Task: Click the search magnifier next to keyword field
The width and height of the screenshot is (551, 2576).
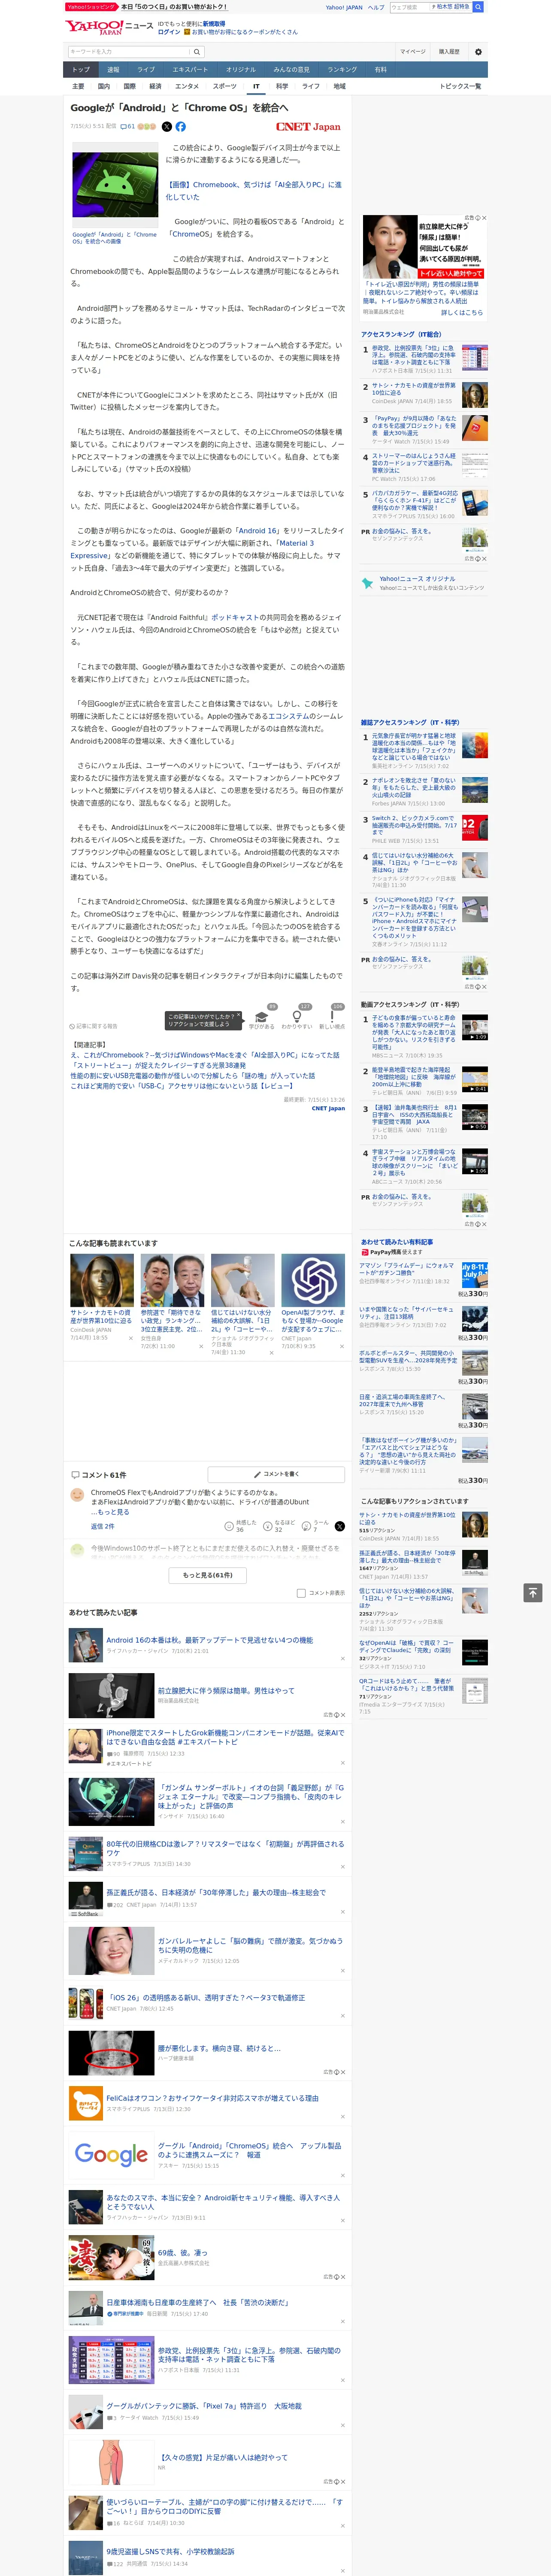Action: pyautogui.click(x=197, y=52)
